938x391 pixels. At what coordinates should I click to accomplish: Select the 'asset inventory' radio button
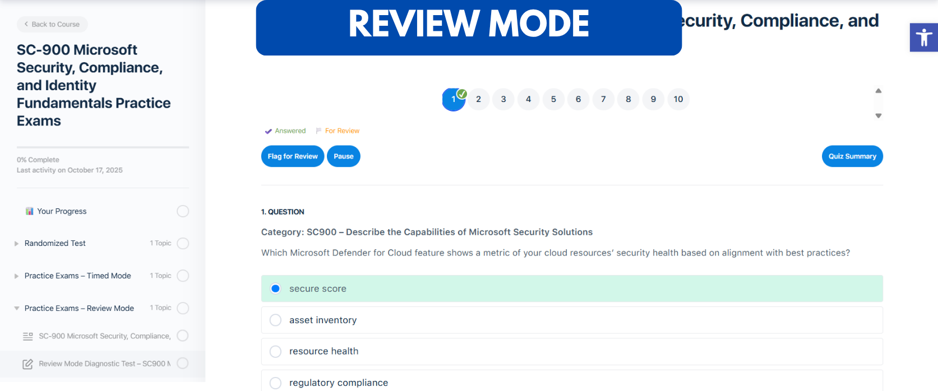[275, 320]
